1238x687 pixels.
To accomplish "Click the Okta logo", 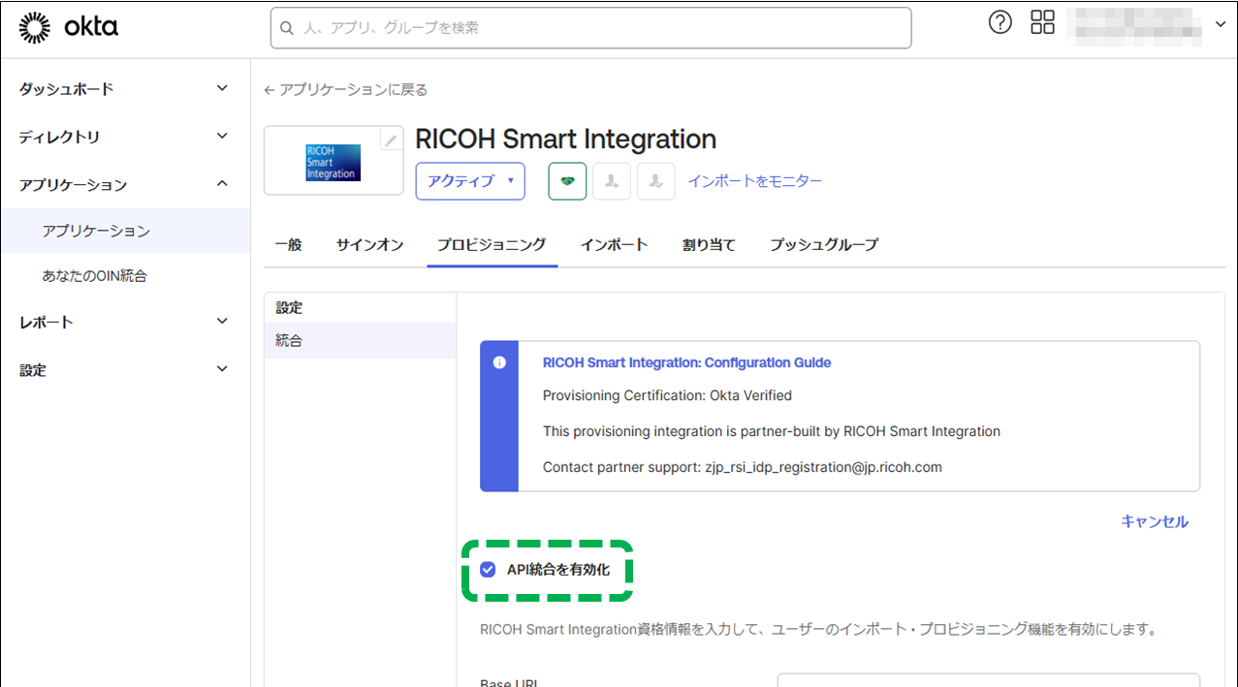I will coord(68,28).
